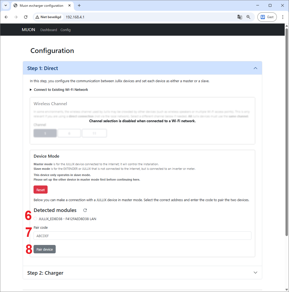Open a new browser tab
The height and width of the screenshot is (292, 289).
[79, 5]
